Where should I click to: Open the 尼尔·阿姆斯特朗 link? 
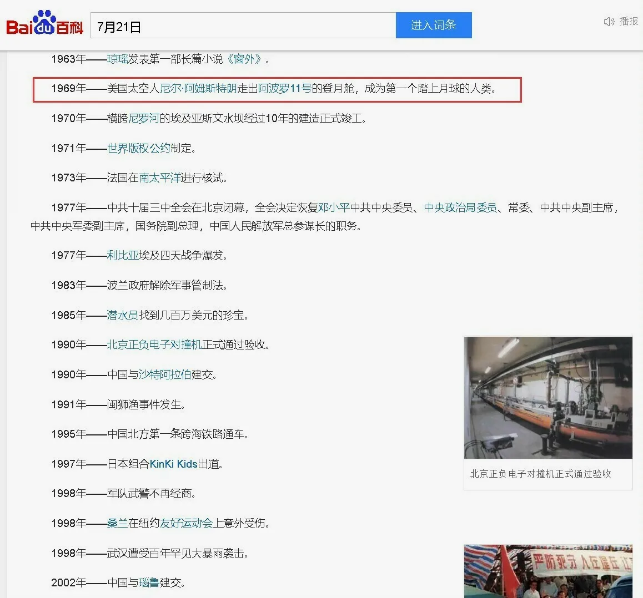pos(198,89)
